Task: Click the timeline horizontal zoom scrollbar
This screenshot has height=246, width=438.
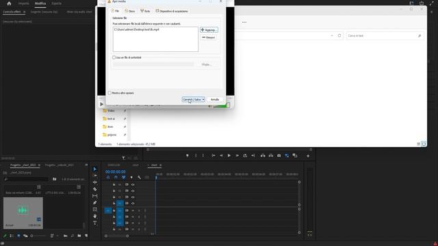Action: (x=116, y=236)
